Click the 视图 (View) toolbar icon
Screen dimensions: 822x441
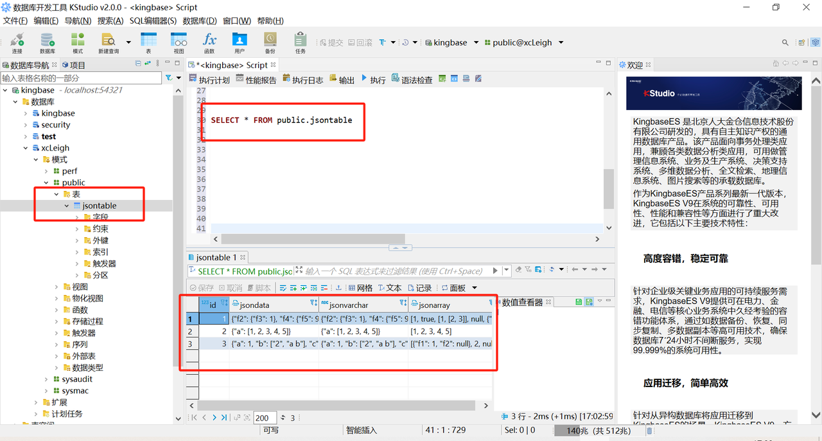point(179,43)
